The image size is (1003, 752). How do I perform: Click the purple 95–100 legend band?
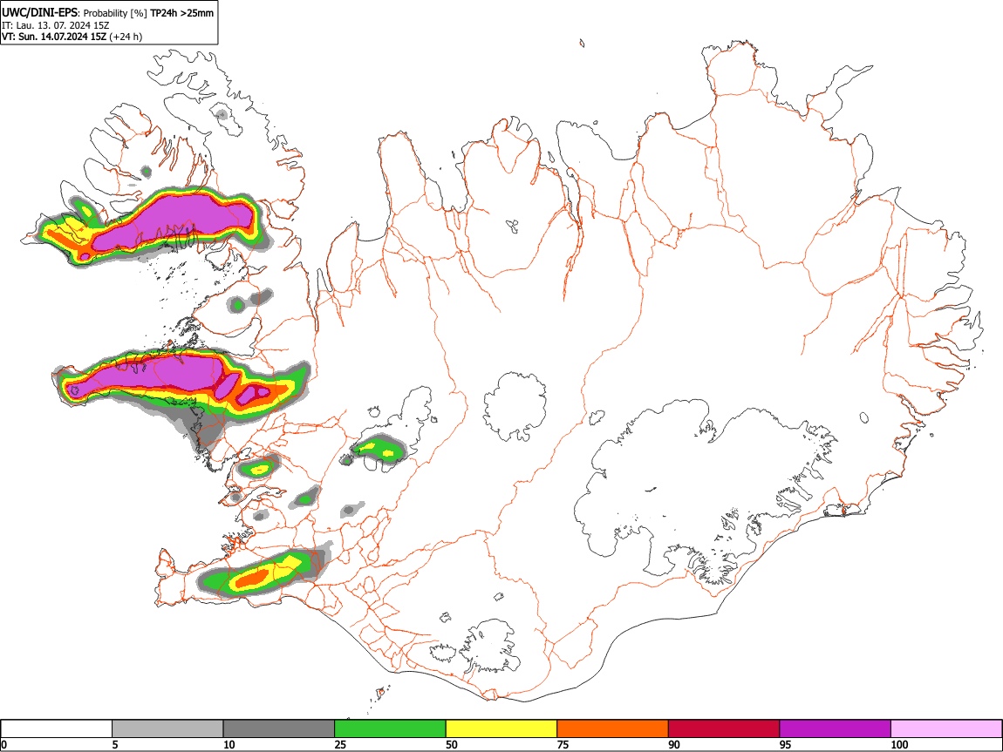pos(836,729)
